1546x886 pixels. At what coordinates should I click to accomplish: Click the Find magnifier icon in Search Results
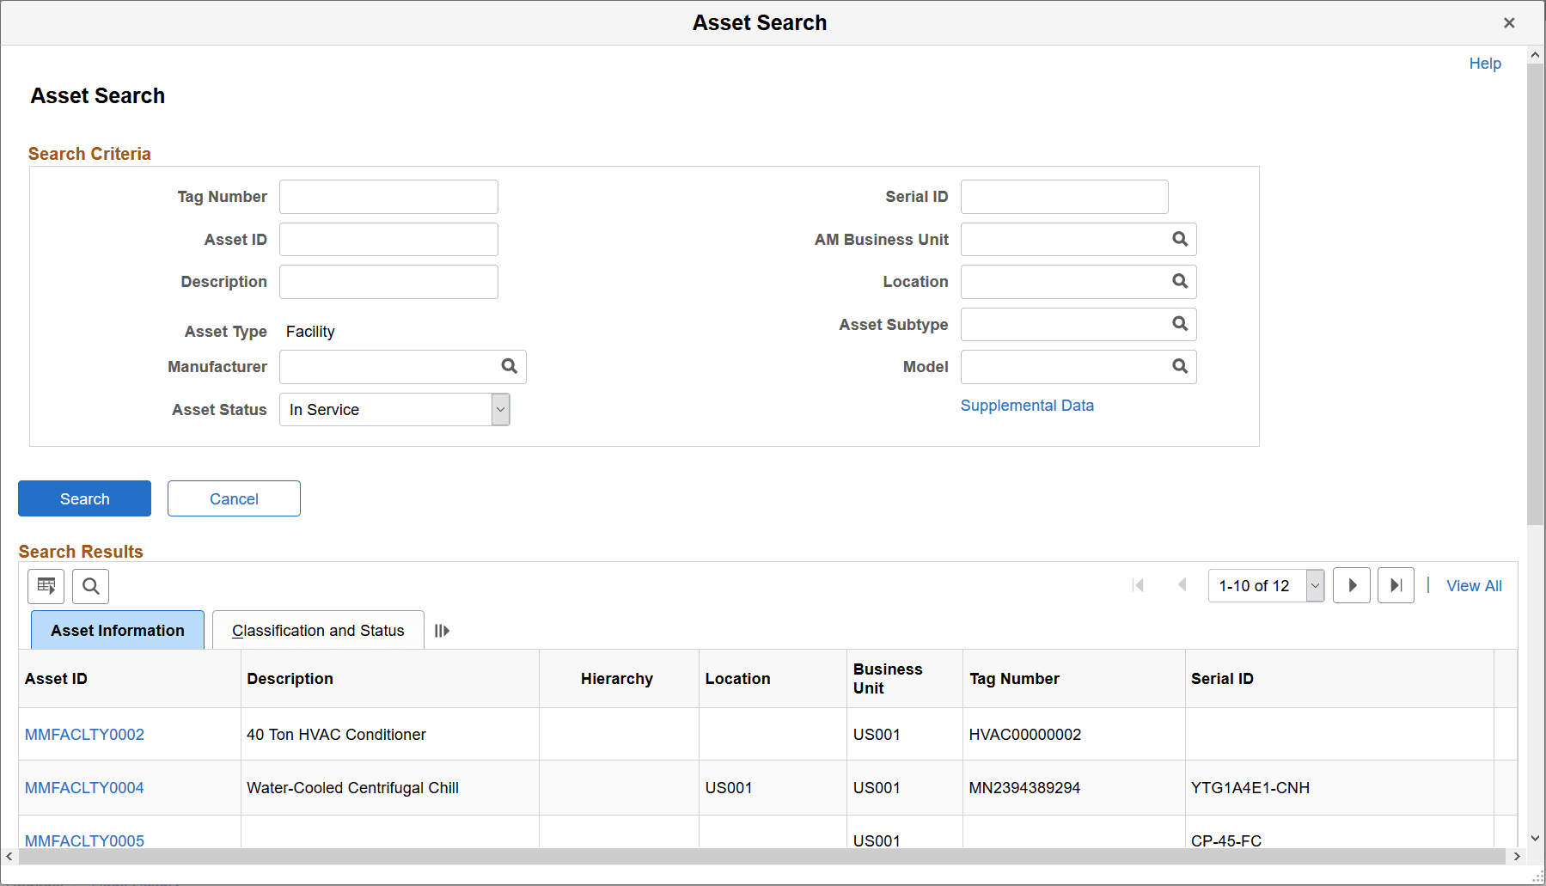[x=90, y=586]
